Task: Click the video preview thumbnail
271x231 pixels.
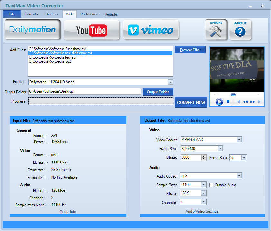Action: 237,70
